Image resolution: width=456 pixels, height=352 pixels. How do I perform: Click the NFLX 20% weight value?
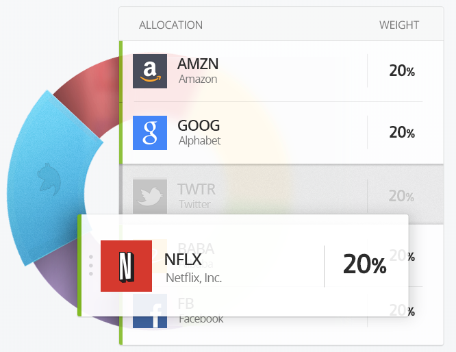pyautogui.click(x=365, y=264)
